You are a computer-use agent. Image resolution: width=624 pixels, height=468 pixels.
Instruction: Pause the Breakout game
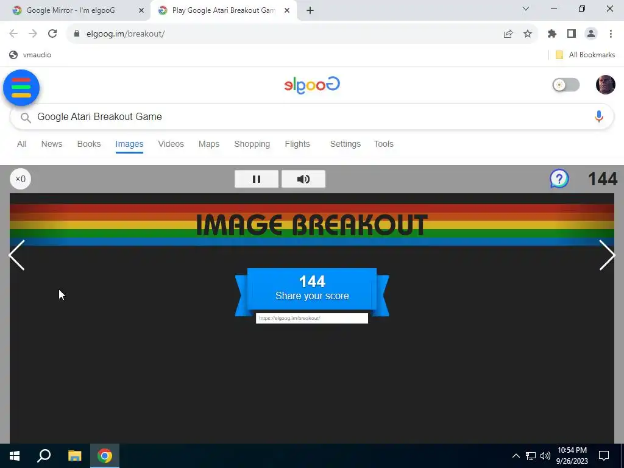[x=257, y=179]
